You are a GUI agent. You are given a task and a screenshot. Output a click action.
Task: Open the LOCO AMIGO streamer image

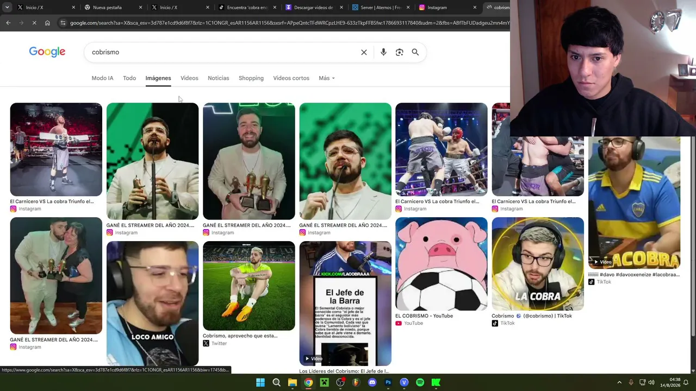152,304
